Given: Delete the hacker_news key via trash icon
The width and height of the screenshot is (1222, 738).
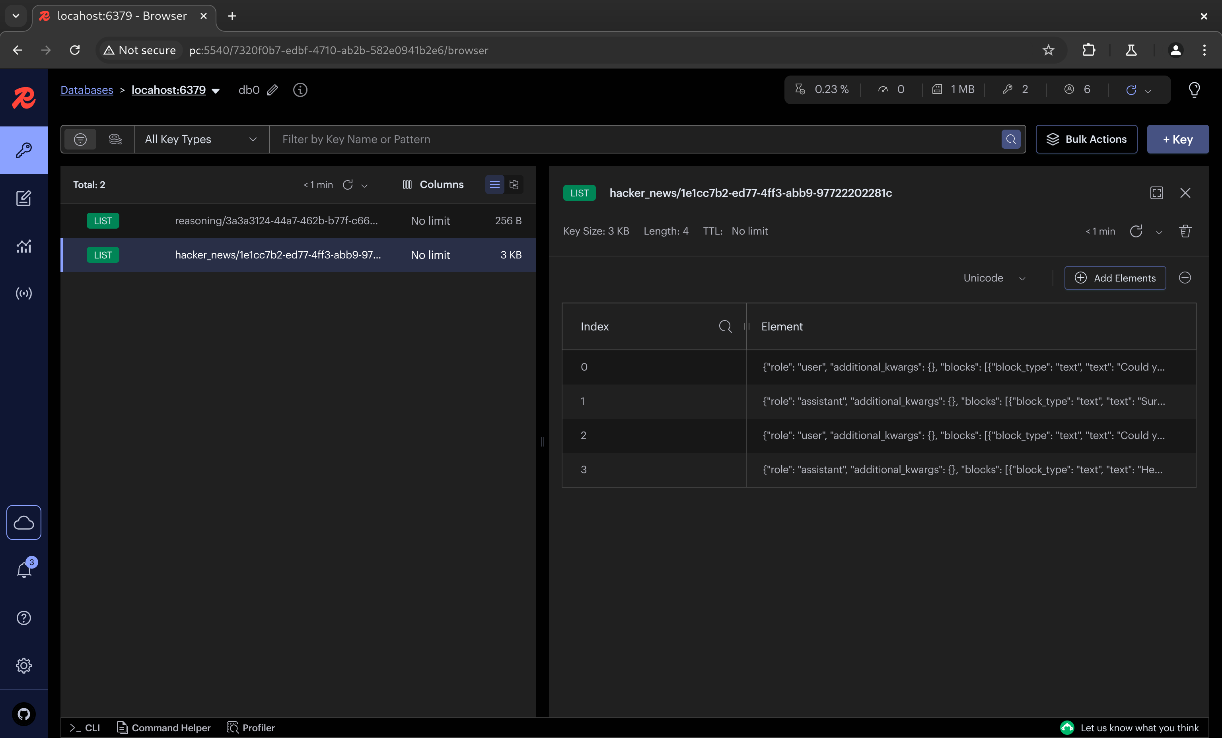Looking at the screenshot, I should tap(1185, 231).
